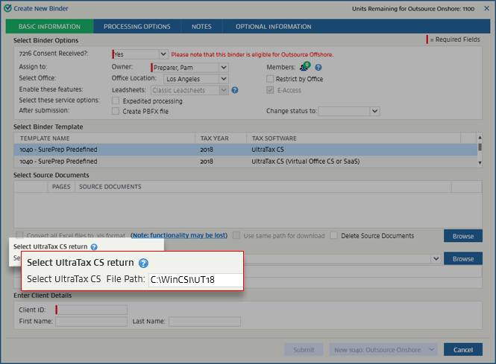
Task: Go to the Notes tab
Action: tap(201, 27)
